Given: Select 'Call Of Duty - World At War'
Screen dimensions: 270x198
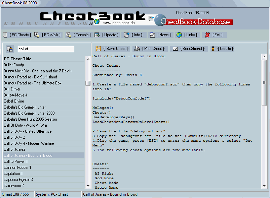Looking at the screenshot, I should [x=44, y=125].
